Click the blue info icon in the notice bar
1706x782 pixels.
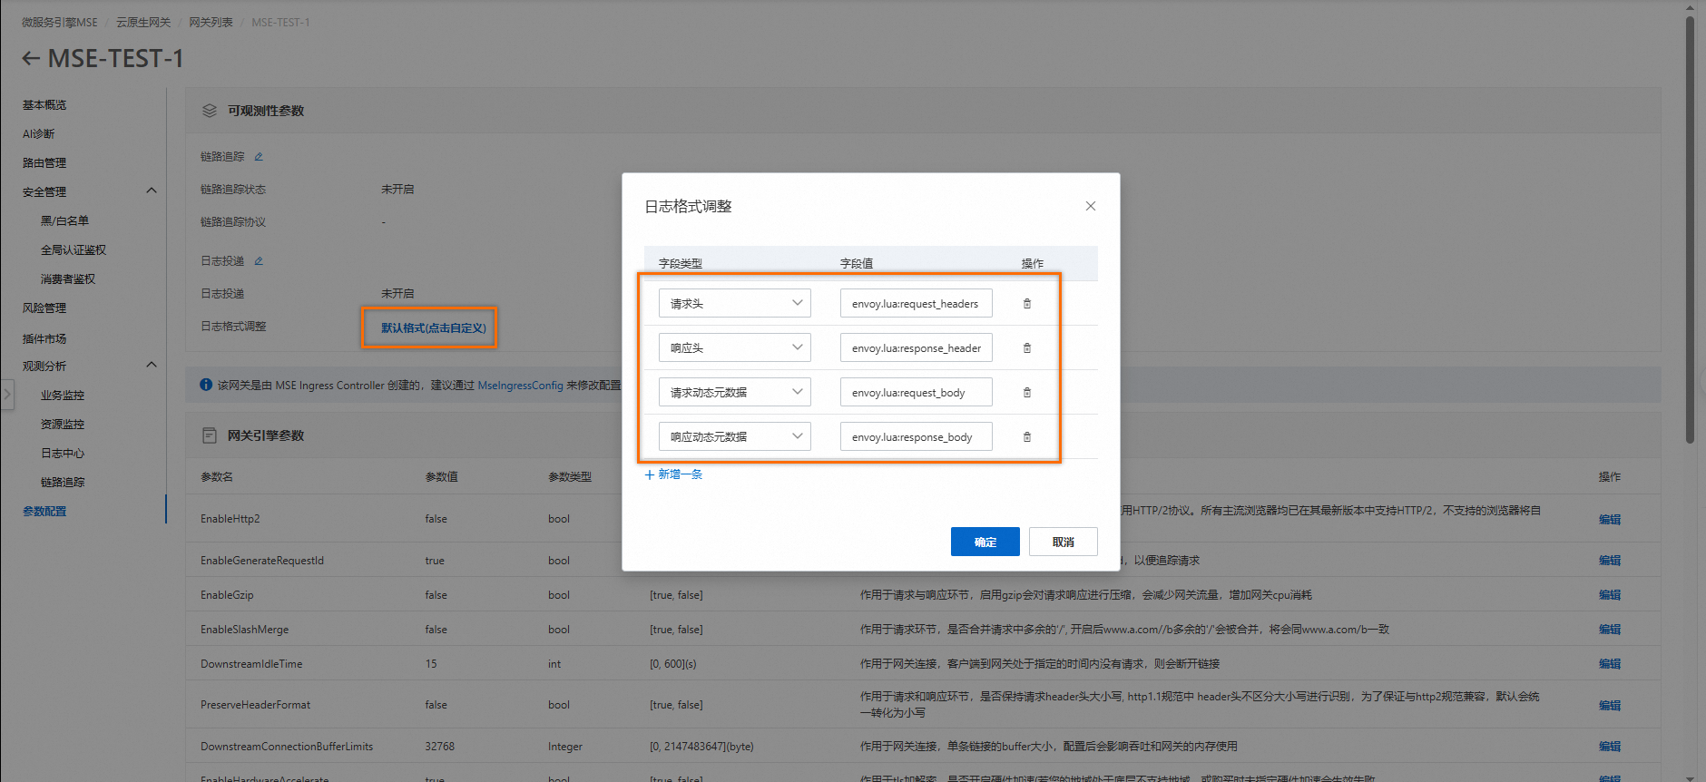click(206, 385)
